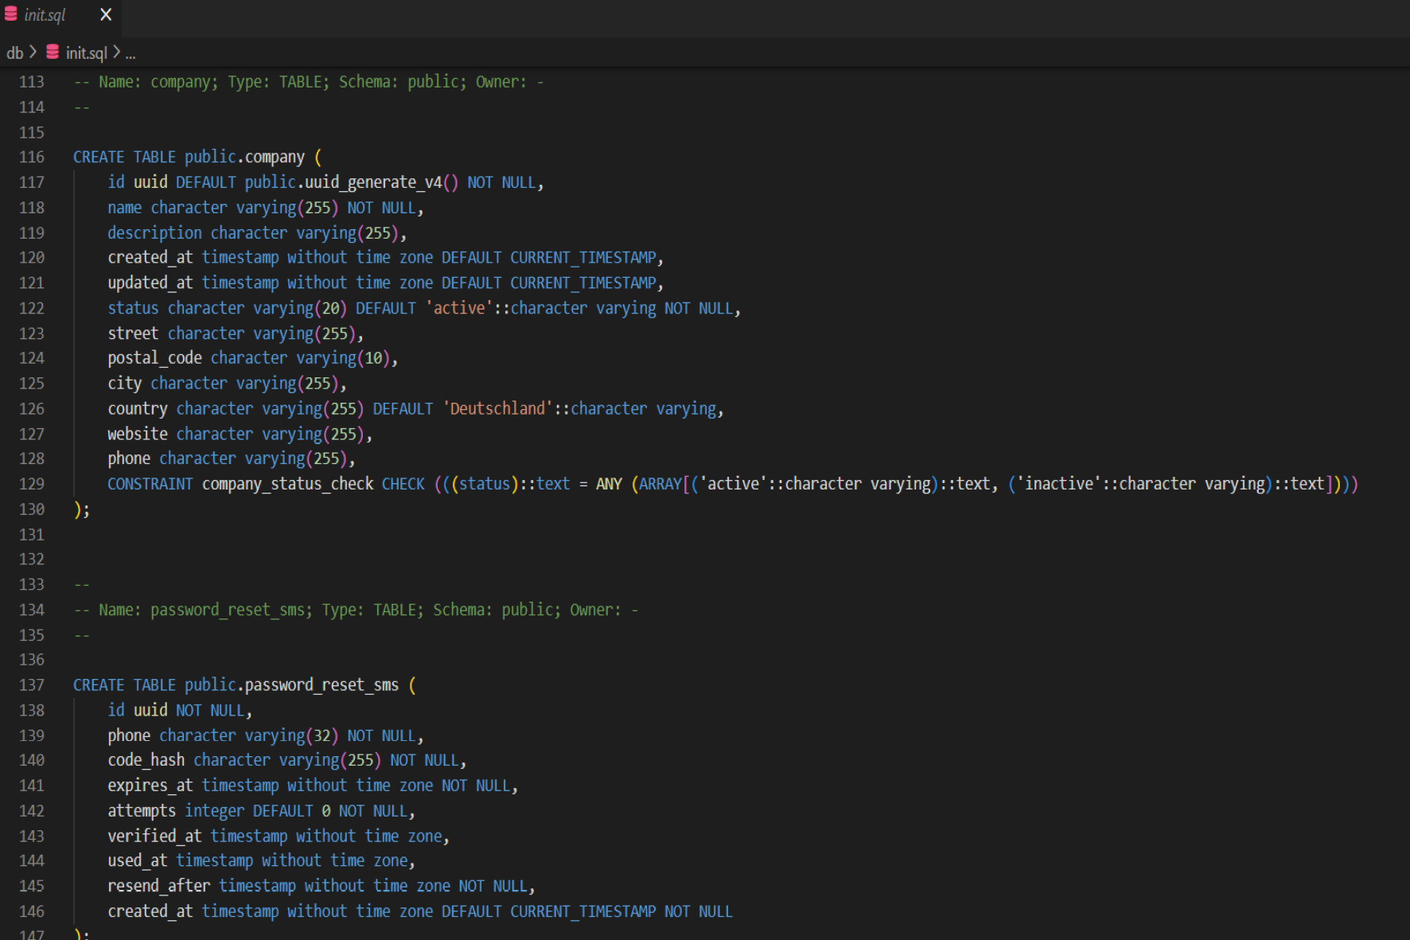The height and width of the screenshot is (940, 1410).
Task: Click line number 116 in the gutter
Action: 32,157
